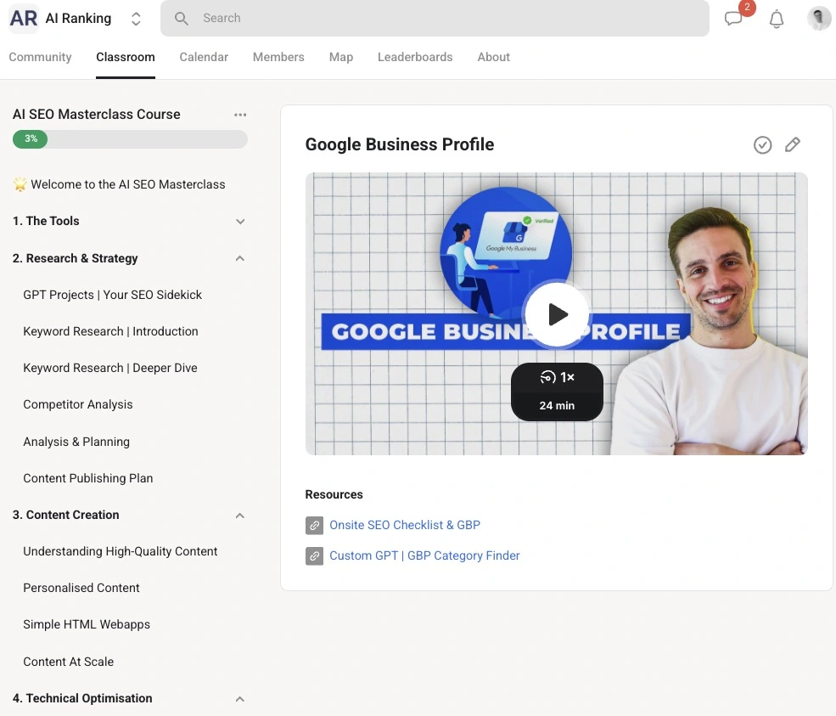This screenshot has height=716, width=836.
Task: Click the search magnifier icon
Action: tap(182, 19)
